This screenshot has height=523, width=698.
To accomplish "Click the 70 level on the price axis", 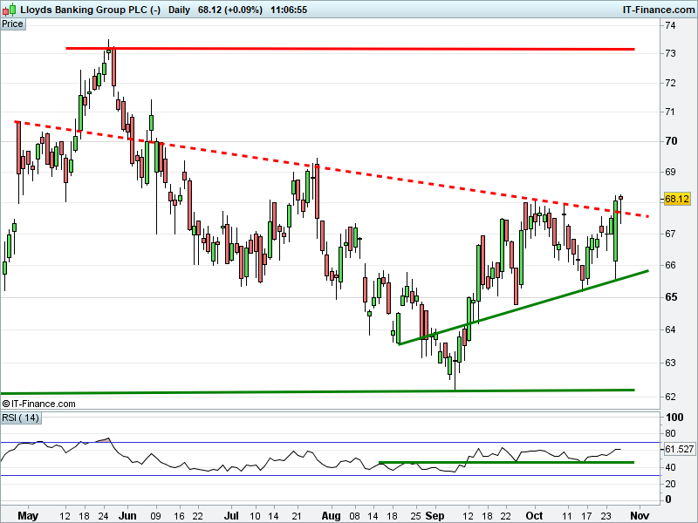I will [x=671, y=141].
